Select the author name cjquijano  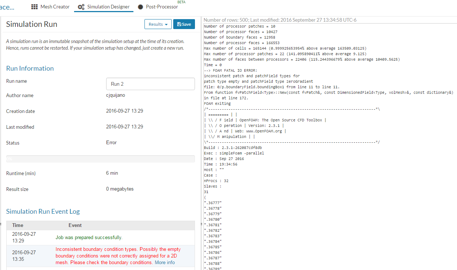(x=116, y=95)
